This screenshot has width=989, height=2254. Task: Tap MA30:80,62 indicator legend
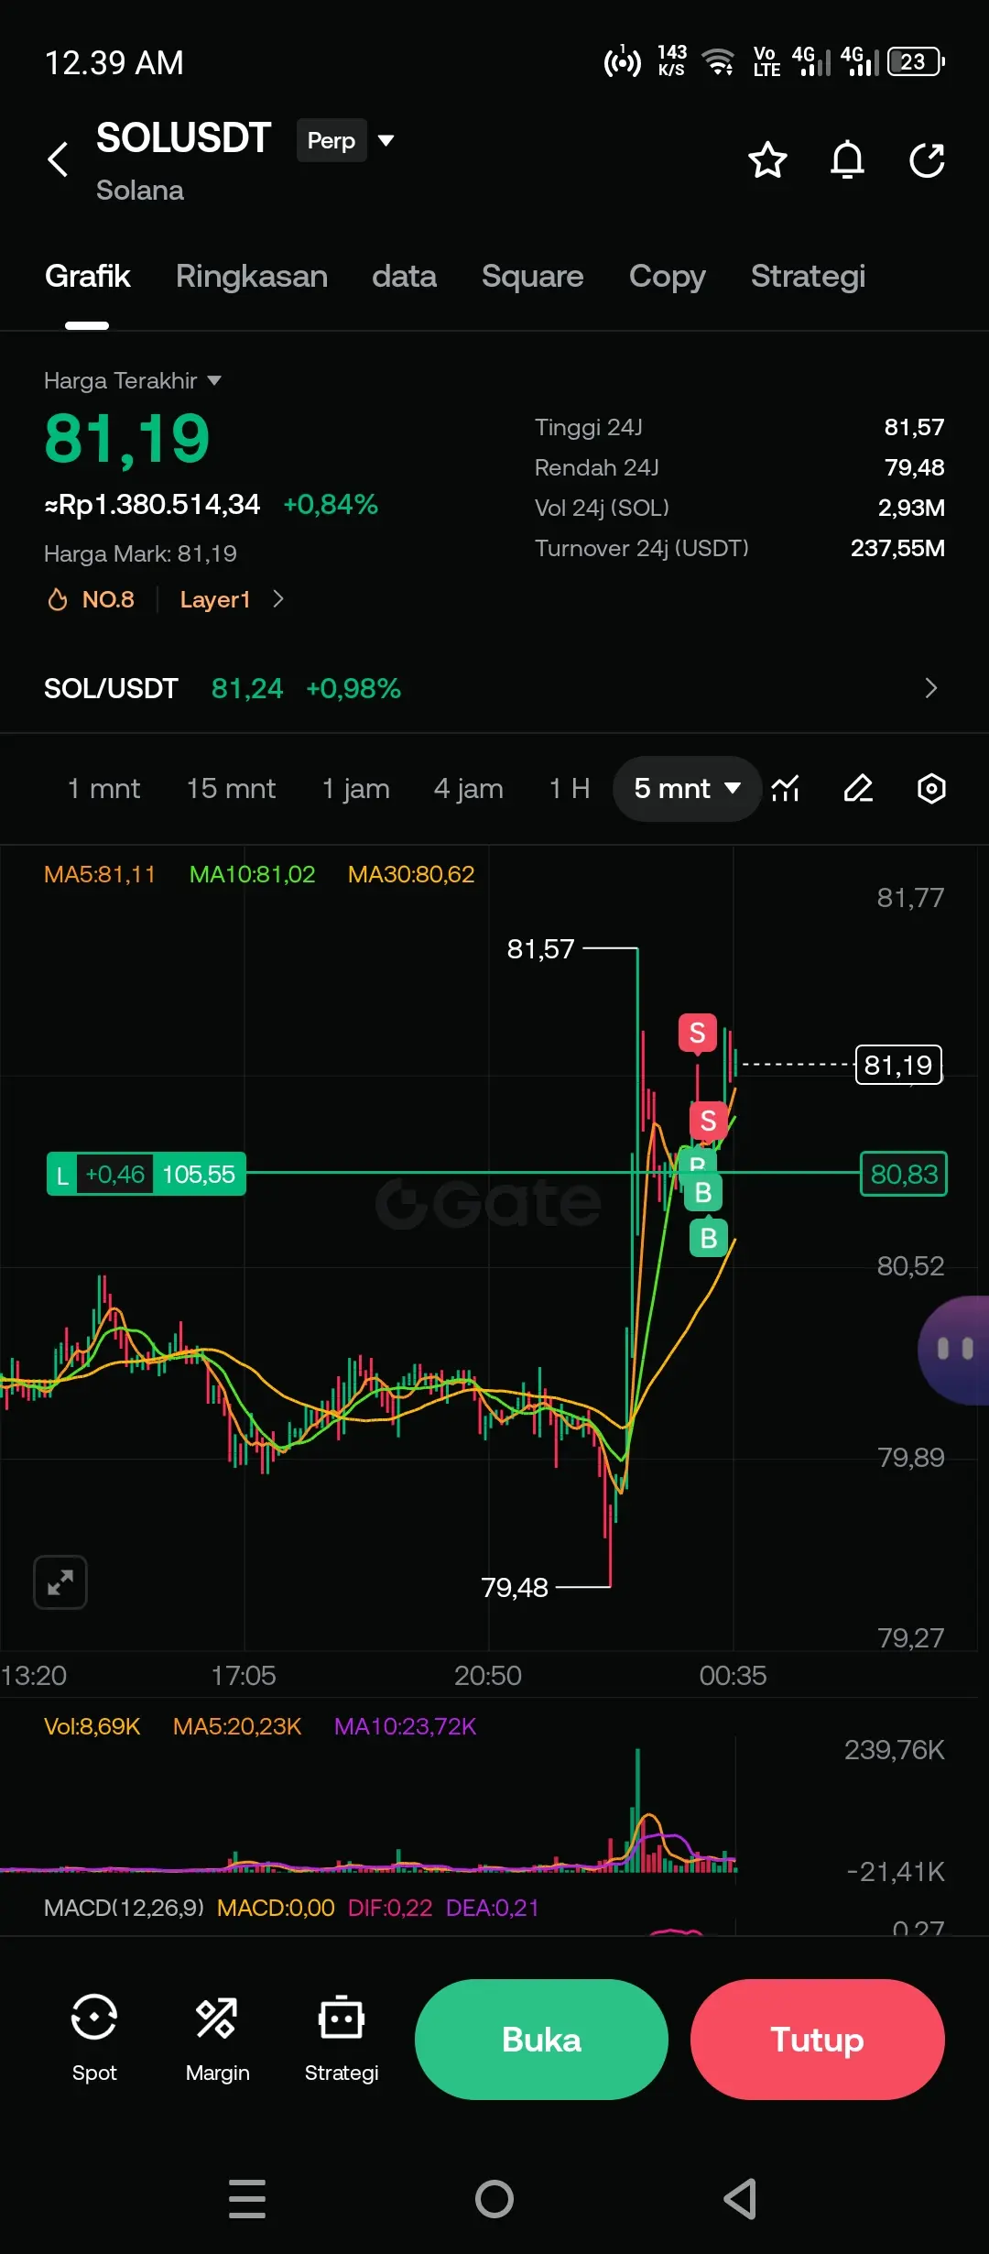411,874
